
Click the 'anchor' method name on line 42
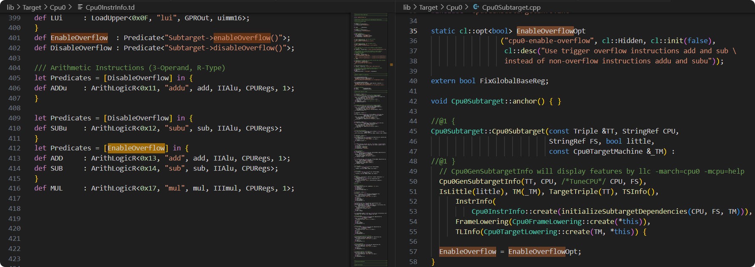point(524,101)
